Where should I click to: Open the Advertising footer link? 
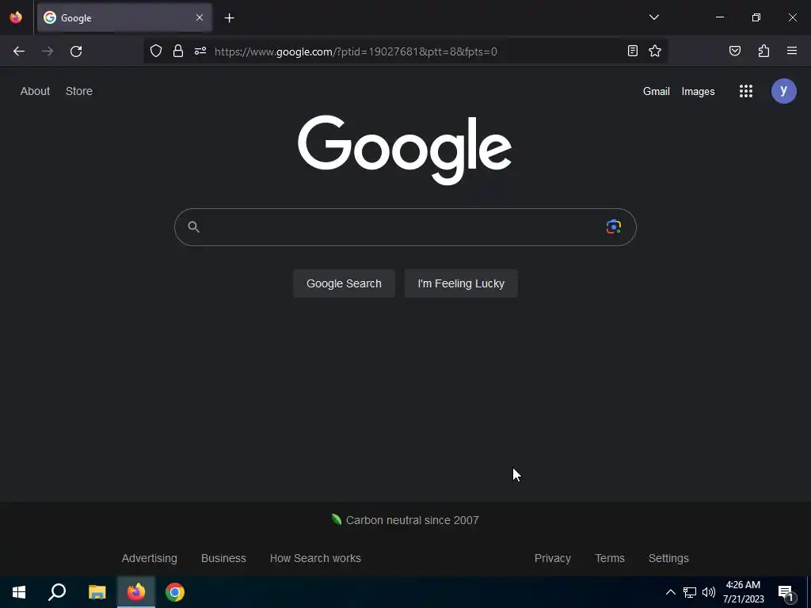tap(150, 558)
